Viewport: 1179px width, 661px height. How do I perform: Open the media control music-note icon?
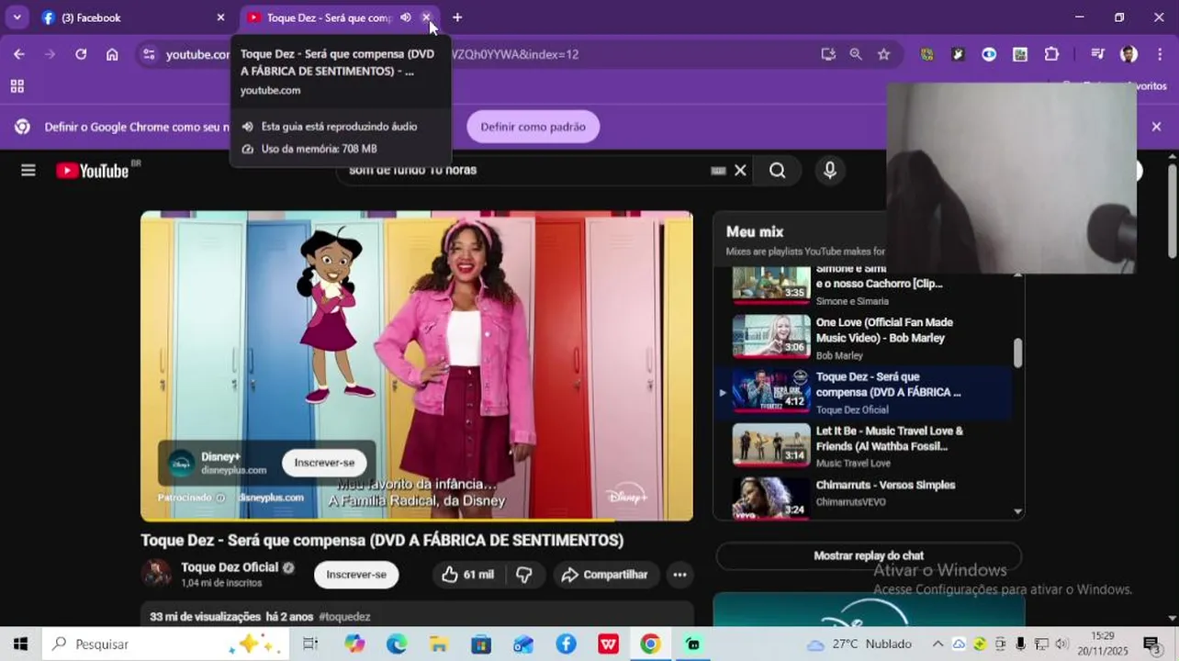1097,54
